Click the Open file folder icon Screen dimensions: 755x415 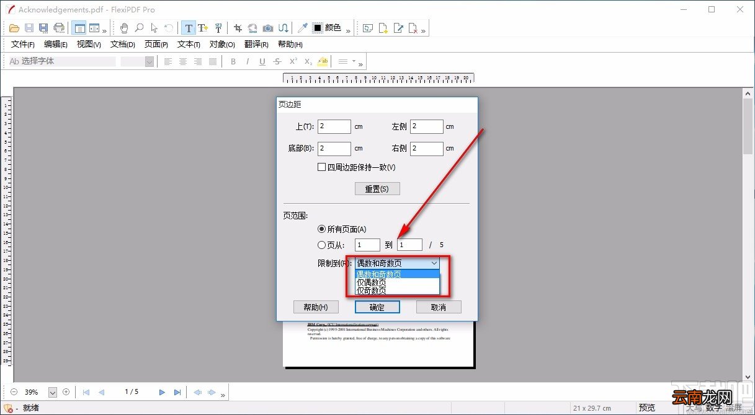(x=13, y=28)
